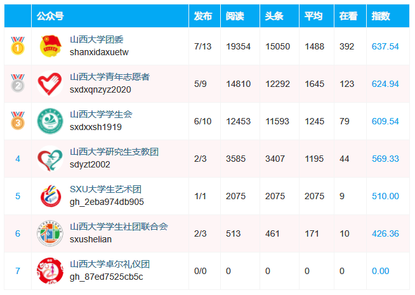415x295 pixels.
Task: Click index value 510.00
Action: pyautogui.click(x=385, y=196)
